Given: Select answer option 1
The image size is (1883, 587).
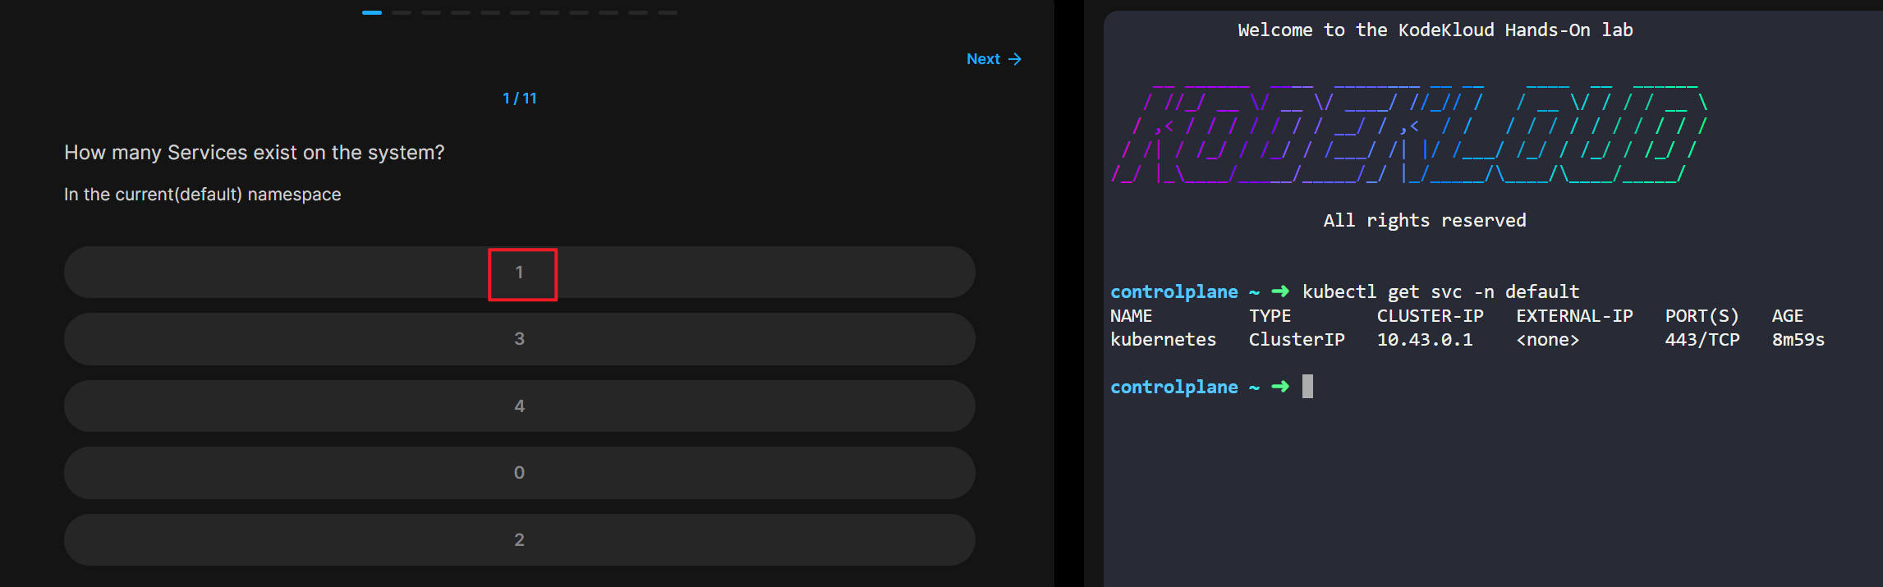Looking at the screenshot, I should [x=520, y=273].
